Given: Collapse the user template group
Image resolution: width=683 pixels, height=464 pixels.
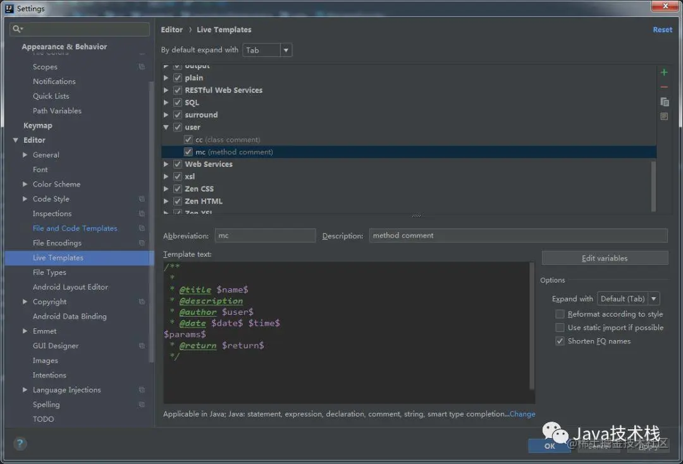Looking at the screenshot, I should [x=166, y=127].
